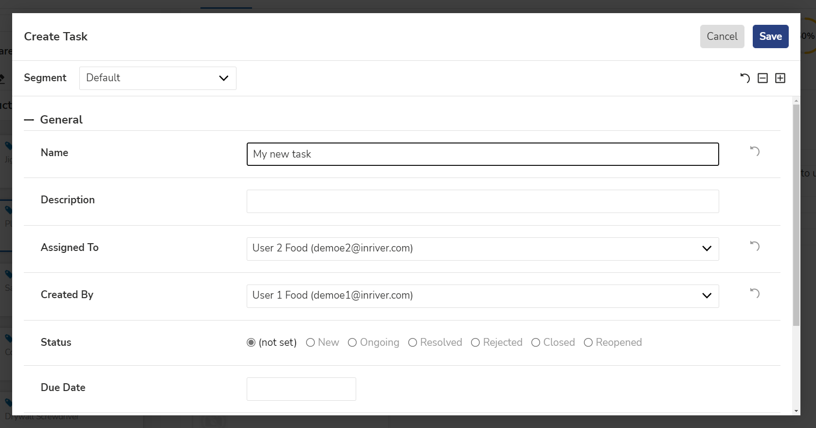Revert the Name field with its undo icon

coord(755,151)
